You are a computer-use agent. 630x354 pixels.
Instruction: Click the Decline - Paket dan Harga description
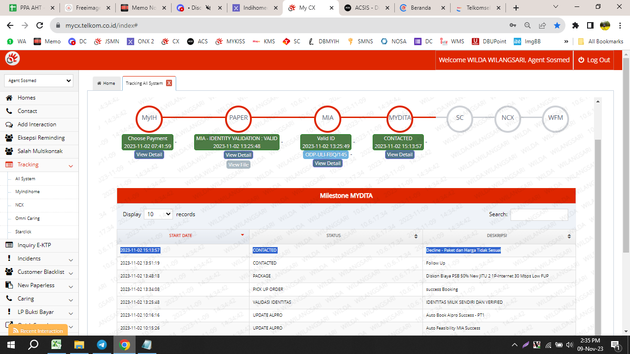click(463, 250)
